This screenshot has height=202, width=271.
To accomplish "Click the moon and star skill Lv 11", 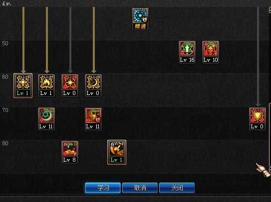I will 46,119.
